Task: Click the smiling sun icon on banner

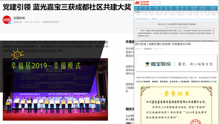Action: [x=18, y=54]
